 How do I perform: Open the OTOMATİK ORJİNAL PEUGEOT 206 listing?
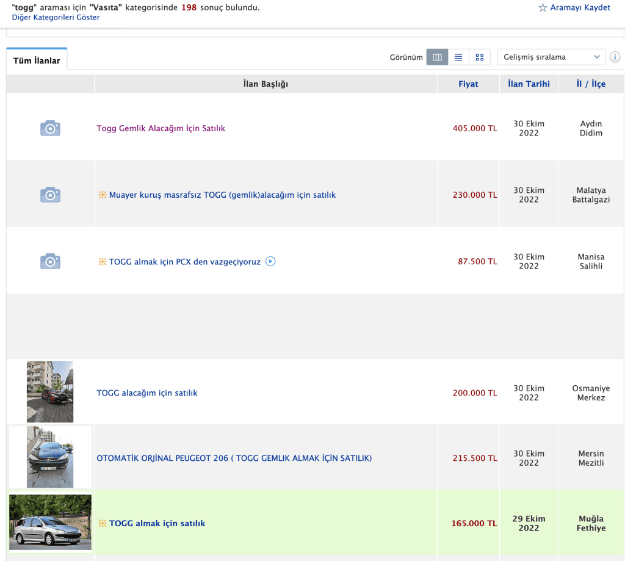pos(234,458)
